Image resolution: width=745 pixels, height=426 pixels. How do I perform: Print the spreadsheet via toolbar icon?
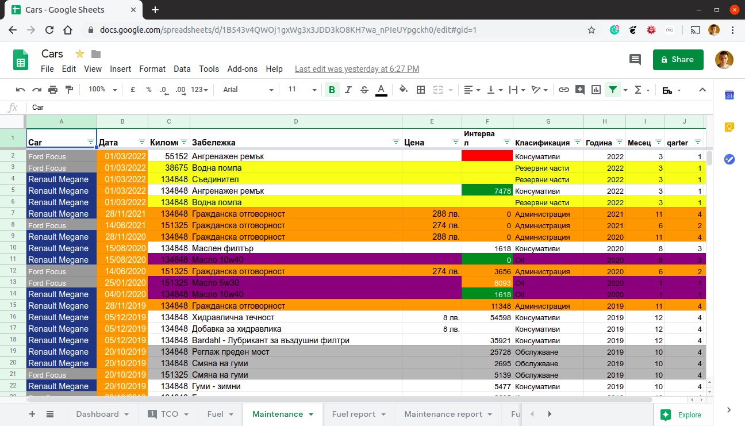(x=53, y=90)
